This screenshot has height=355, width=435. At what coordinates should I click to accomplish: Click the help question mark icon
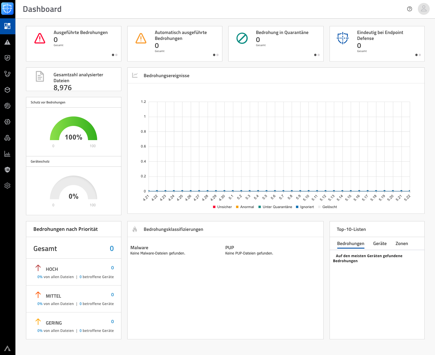[409, 9]
